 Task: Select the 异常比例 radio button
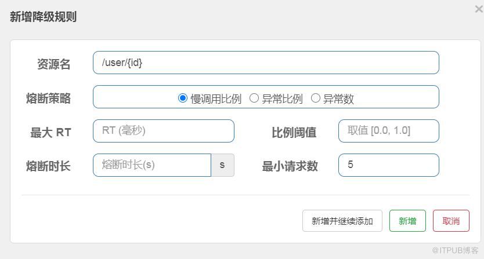[254, 99]
